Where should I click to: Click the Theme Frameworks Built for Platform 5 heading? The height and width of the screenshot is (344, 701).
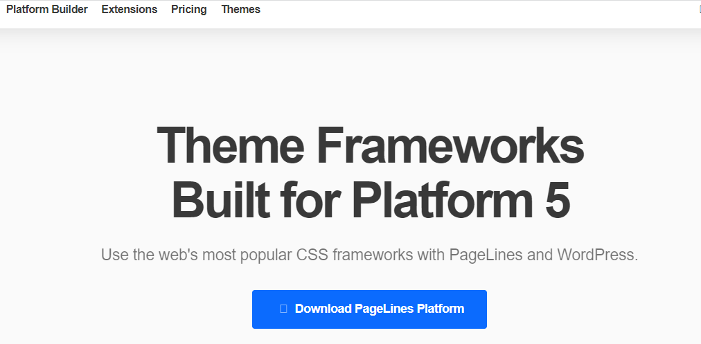tap(370, 172)
